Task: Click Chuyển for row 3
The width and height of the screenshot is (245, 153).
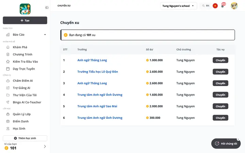Action: tap(220, 83)
